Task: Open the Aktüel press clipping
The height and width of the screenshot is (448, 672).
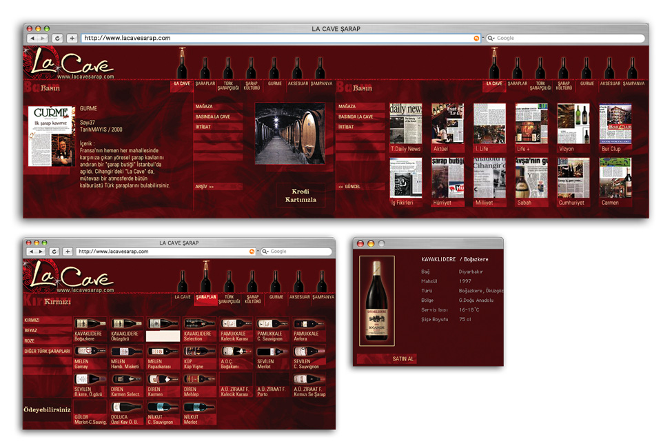Action: coord(447,128)
